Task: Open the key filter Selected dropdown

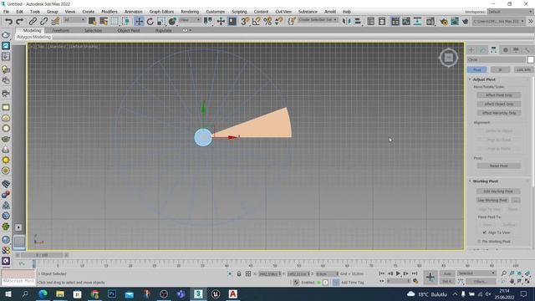Action: (476, 273)
